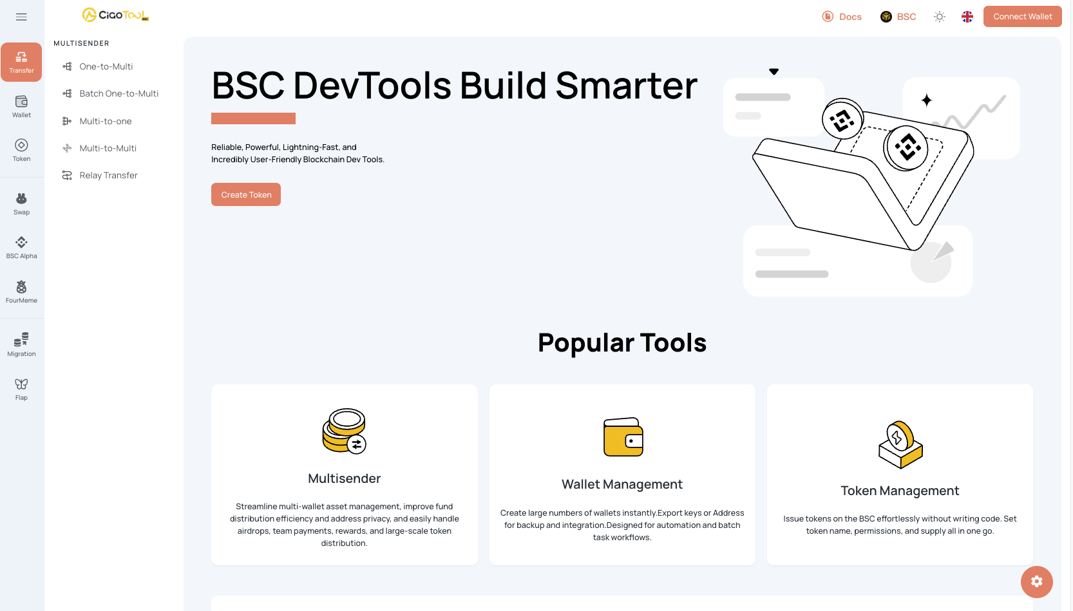Click the BSC chain coin icon
This screenshot has width=1073, height=611.
(x=886, y=17)
